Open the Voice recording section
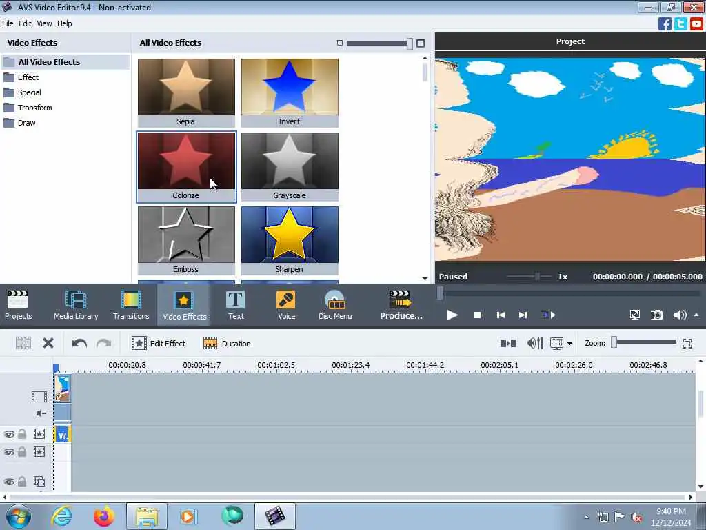This screenshot has height=530, width=706. (x=286, y=305)
